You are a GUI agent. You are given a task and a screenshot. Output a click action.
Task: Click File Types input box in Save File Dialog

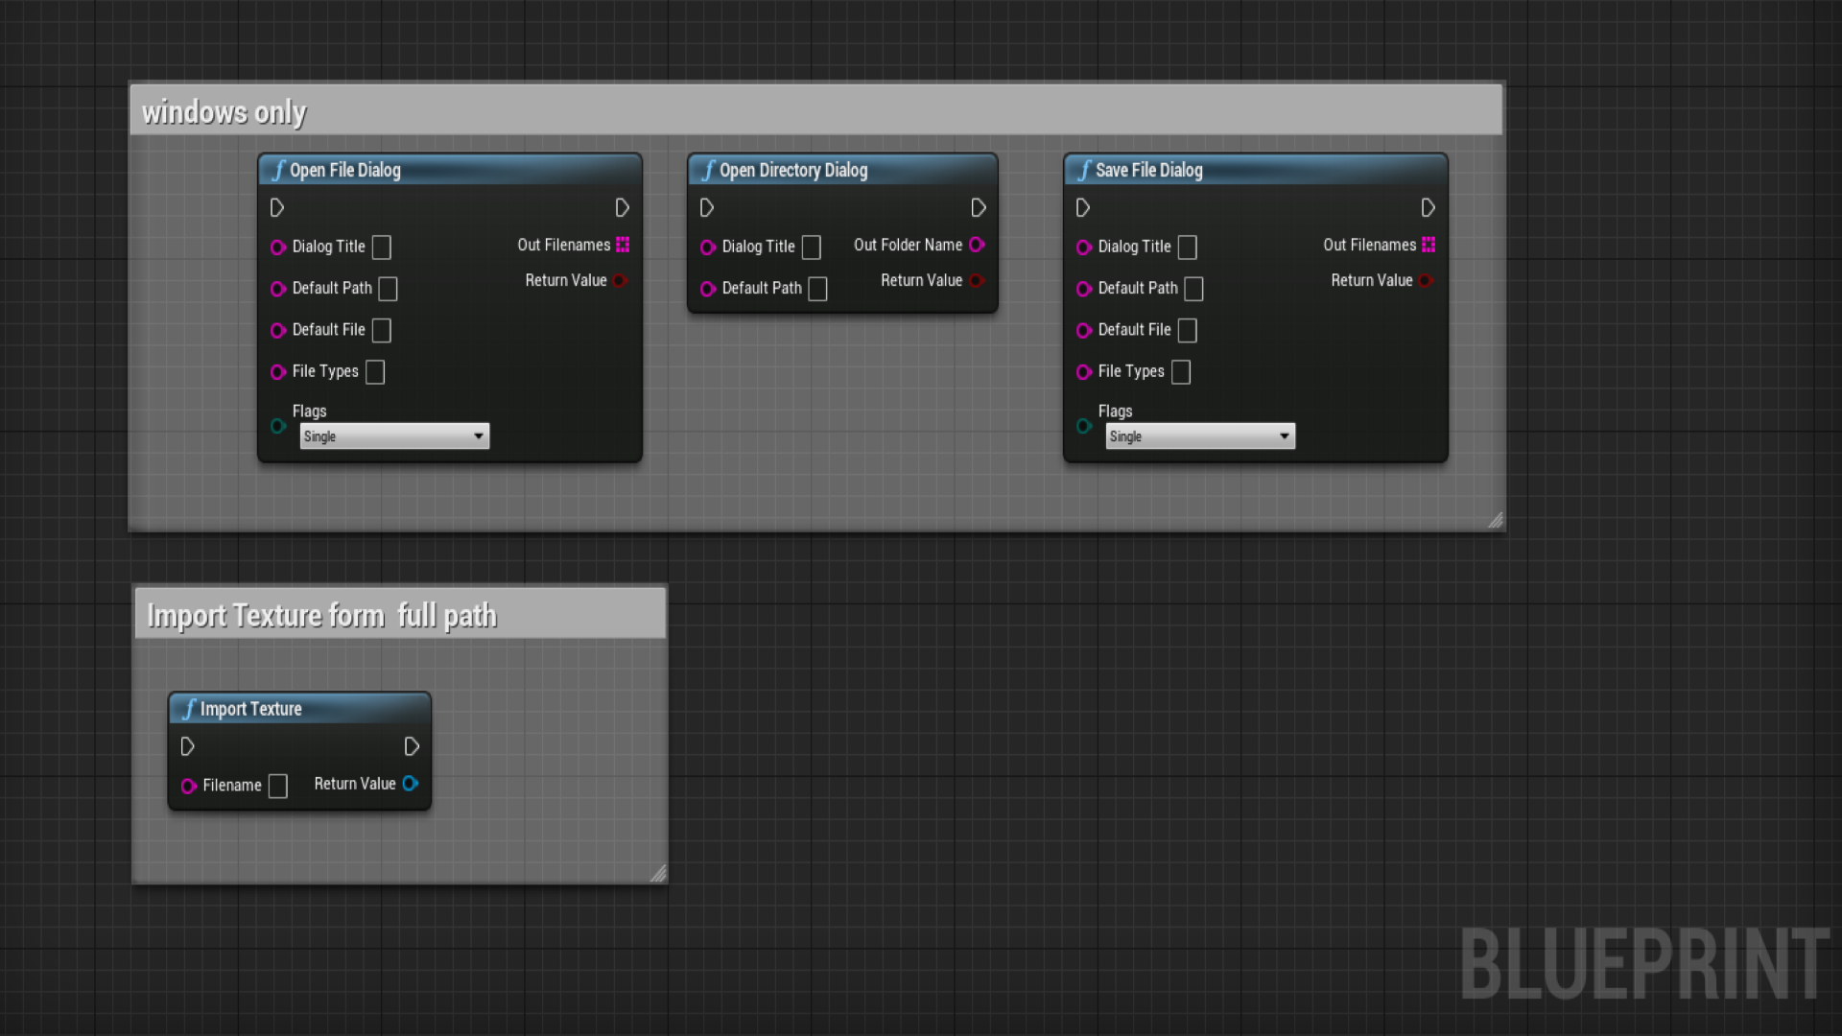[x=1181, y=372]
